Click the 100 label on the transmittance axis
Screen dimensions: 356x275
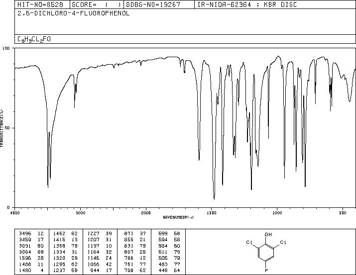pyautogui.click(x=6, y=48)
